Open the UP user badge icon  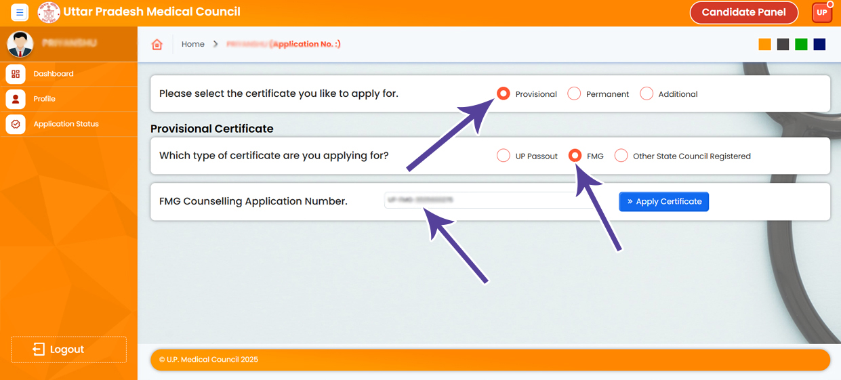pyautogui.click(x=822, y=13)
